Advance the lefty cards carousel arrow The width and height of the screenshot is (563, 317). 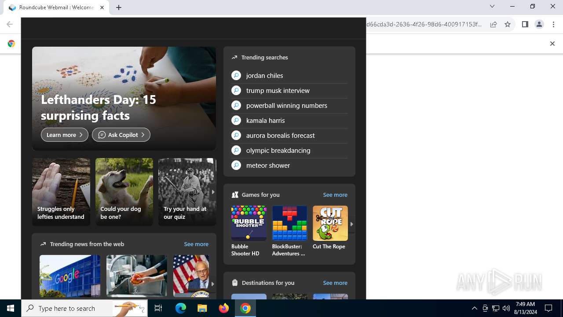[213, 192]
